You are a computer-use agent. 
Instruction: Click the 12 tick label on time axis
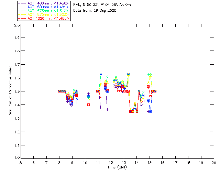coord(111,163)
